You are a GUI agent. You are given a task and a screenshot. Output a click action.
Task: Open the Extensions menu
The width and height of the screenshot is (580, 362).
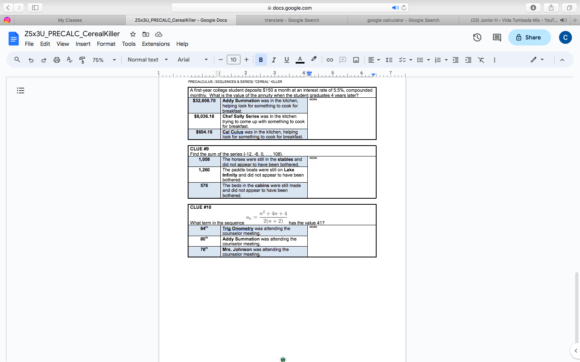pos(156,44)
